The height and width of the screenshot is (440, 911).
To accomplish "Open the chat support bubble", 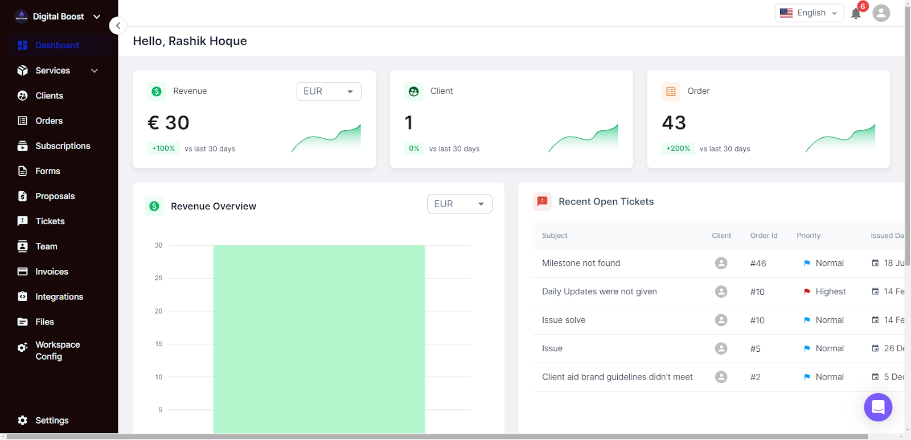I will coord(878,407).
